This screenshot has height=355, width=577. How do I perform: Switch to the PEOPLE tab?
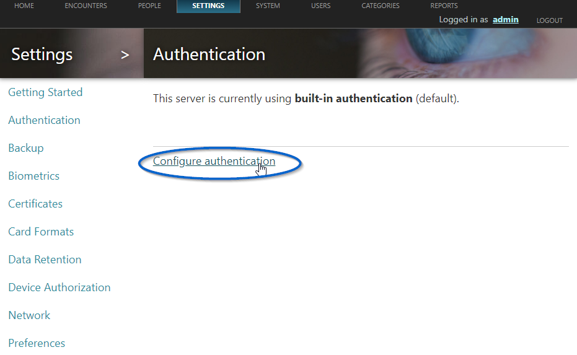[149, 6]
